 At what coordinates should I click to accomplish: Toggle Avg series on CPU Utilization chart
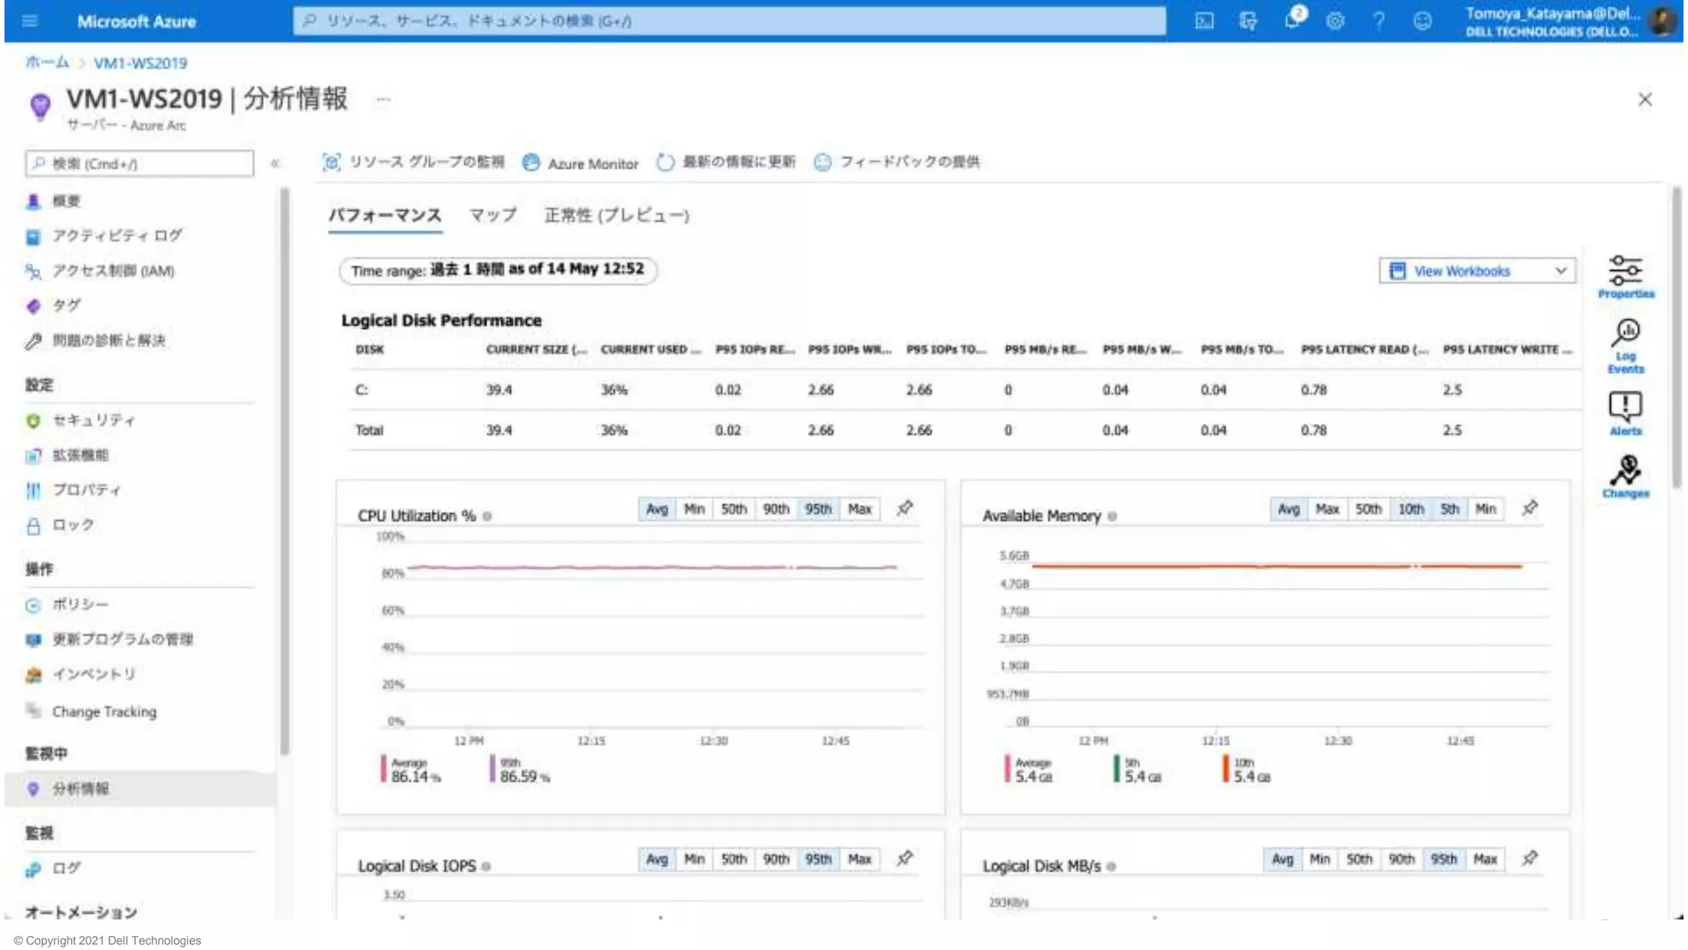pyautogui.click(x=656, y=509)
